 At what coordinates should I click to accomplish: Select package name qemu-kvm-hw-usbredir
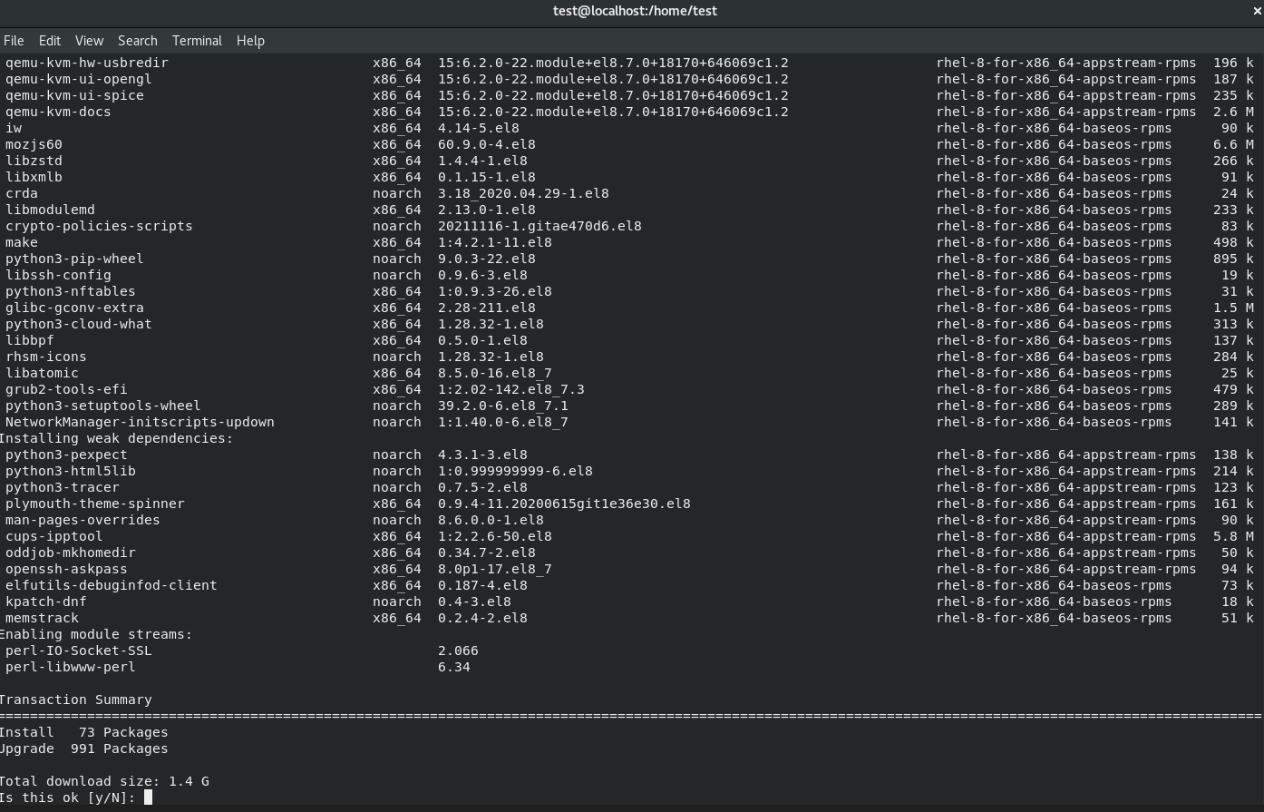[x=87, y=63]
